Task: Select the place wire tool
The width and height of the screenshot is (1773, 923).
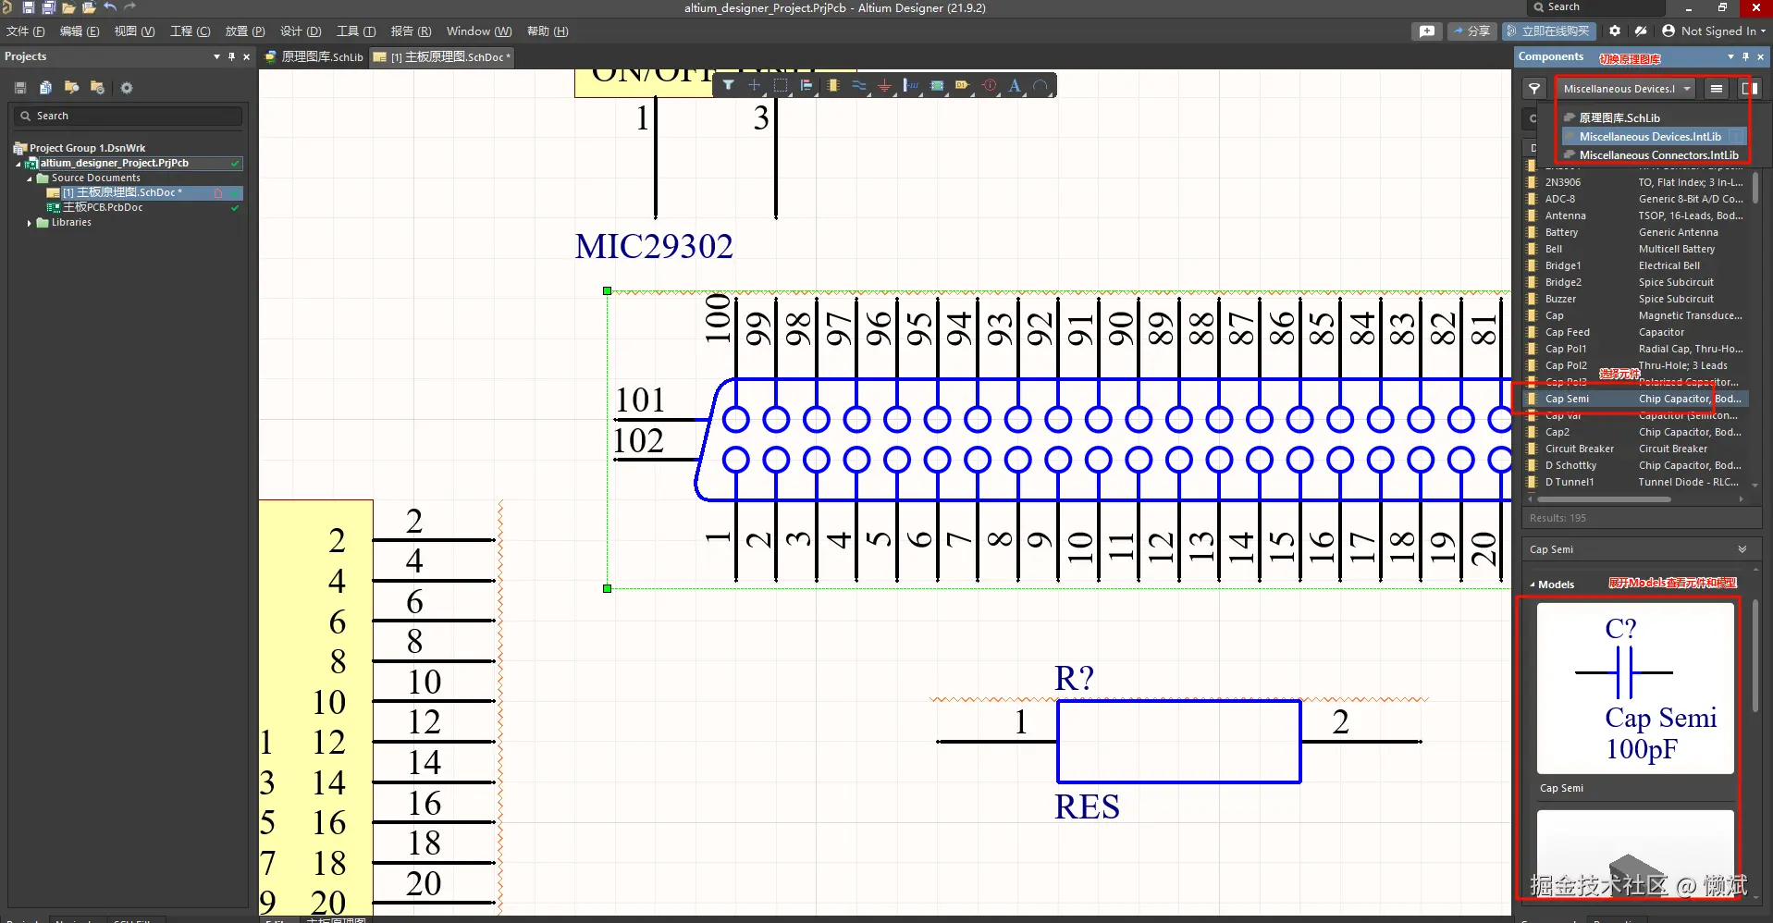Action: [x=859, y=85]
